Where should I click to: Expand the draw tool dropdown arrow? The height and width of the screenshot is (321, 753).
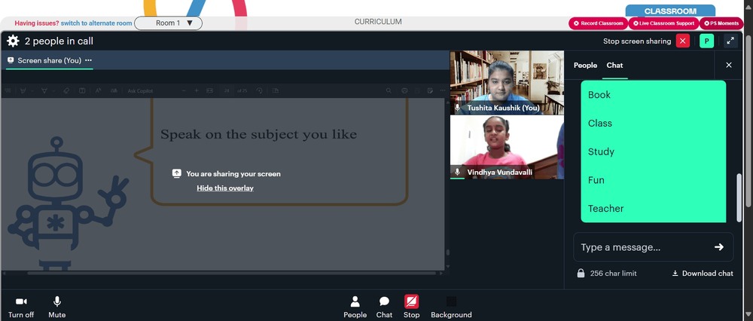click(53, 90)
